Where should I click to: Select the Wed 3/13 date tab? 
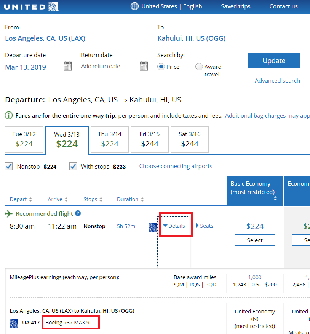[x=67, y=140]
